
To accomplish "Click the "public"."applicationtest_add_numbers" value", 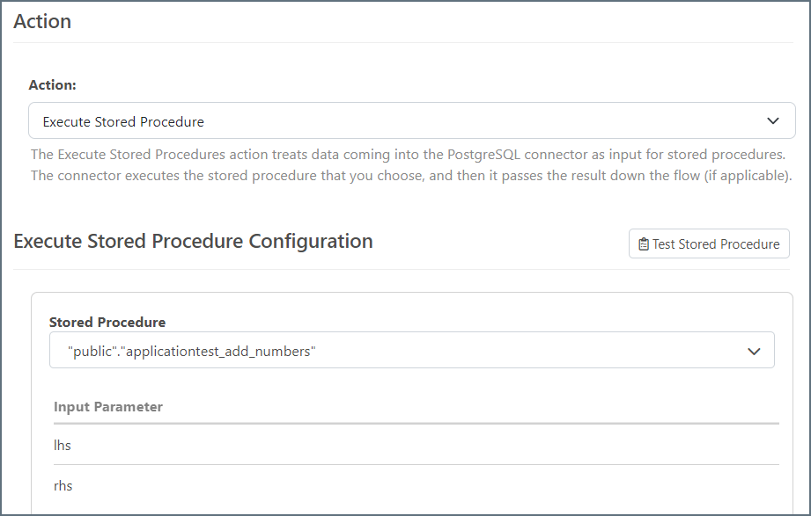I will click(x=191, y=351).
